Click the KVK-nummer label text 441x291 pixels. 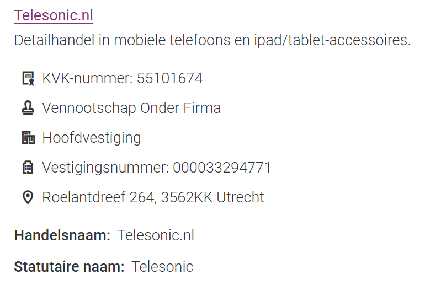[x=87, y=79]
